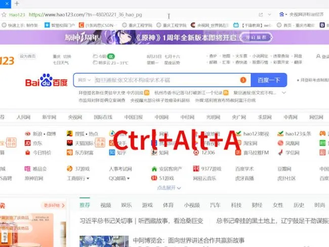Switch to the 财经 news tab

click(257, 205)
